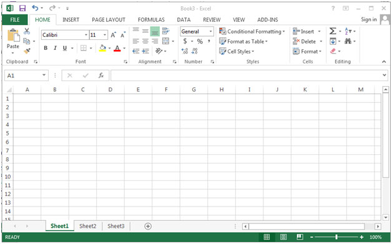Add a new sheet with plus icon

[148, 227]
